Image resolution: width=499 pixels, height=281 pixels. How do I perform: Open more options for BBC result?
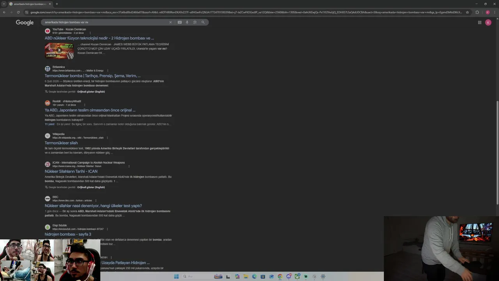coord(96,201)
